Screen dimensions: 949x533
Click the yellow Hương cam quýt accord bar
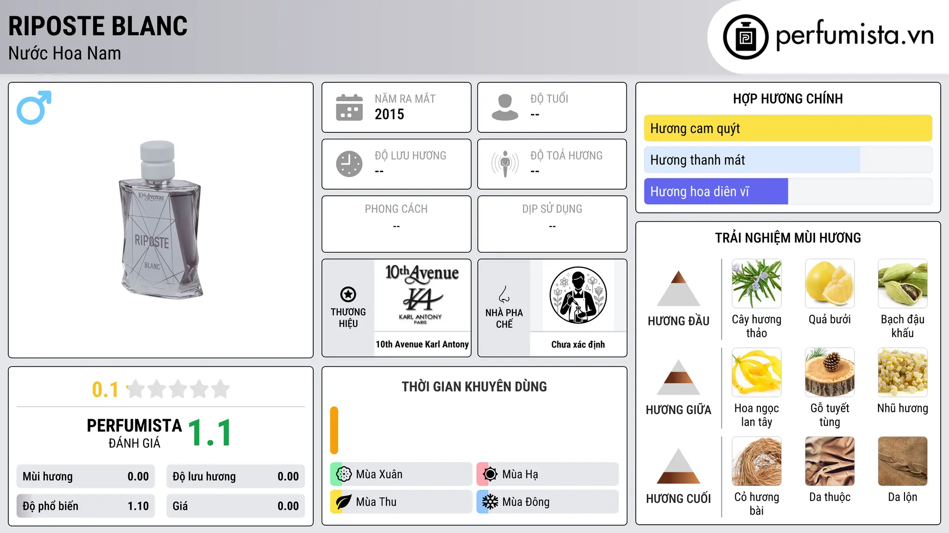tap(788, 128)
